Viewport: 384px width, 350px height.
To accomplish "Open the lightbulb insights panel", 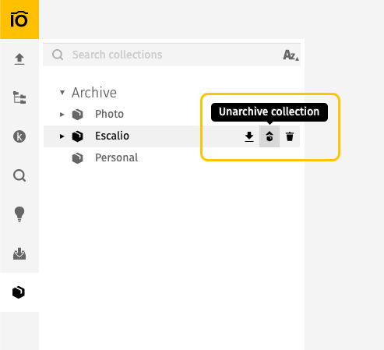I will (19, 214).
